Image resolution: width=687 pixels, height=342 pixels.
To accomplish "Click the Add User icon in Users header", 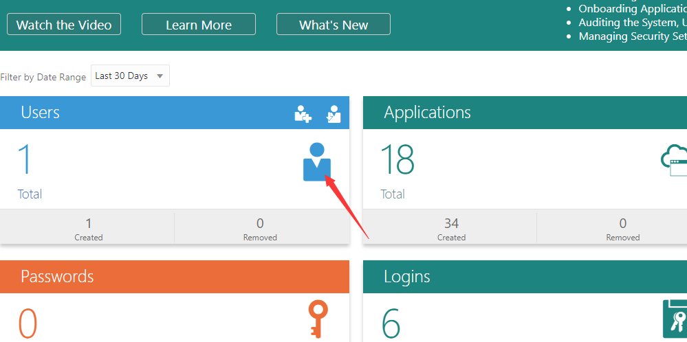I will (303, 113).
